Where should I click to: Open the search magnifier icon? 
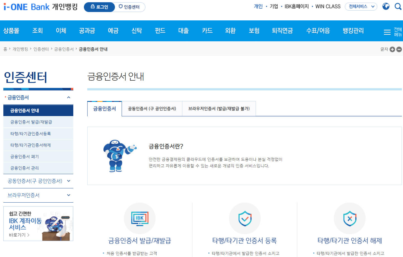point(398,6)
